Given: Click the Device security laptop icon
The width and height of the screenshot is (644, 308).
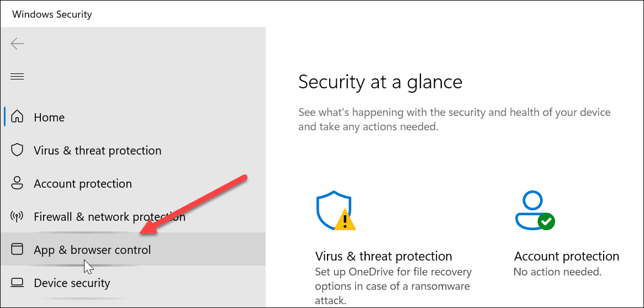Looking at the screenshot, I should (x=18, y=283).
